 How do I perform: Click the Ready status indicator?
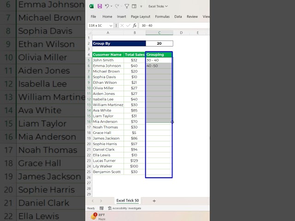91,208
